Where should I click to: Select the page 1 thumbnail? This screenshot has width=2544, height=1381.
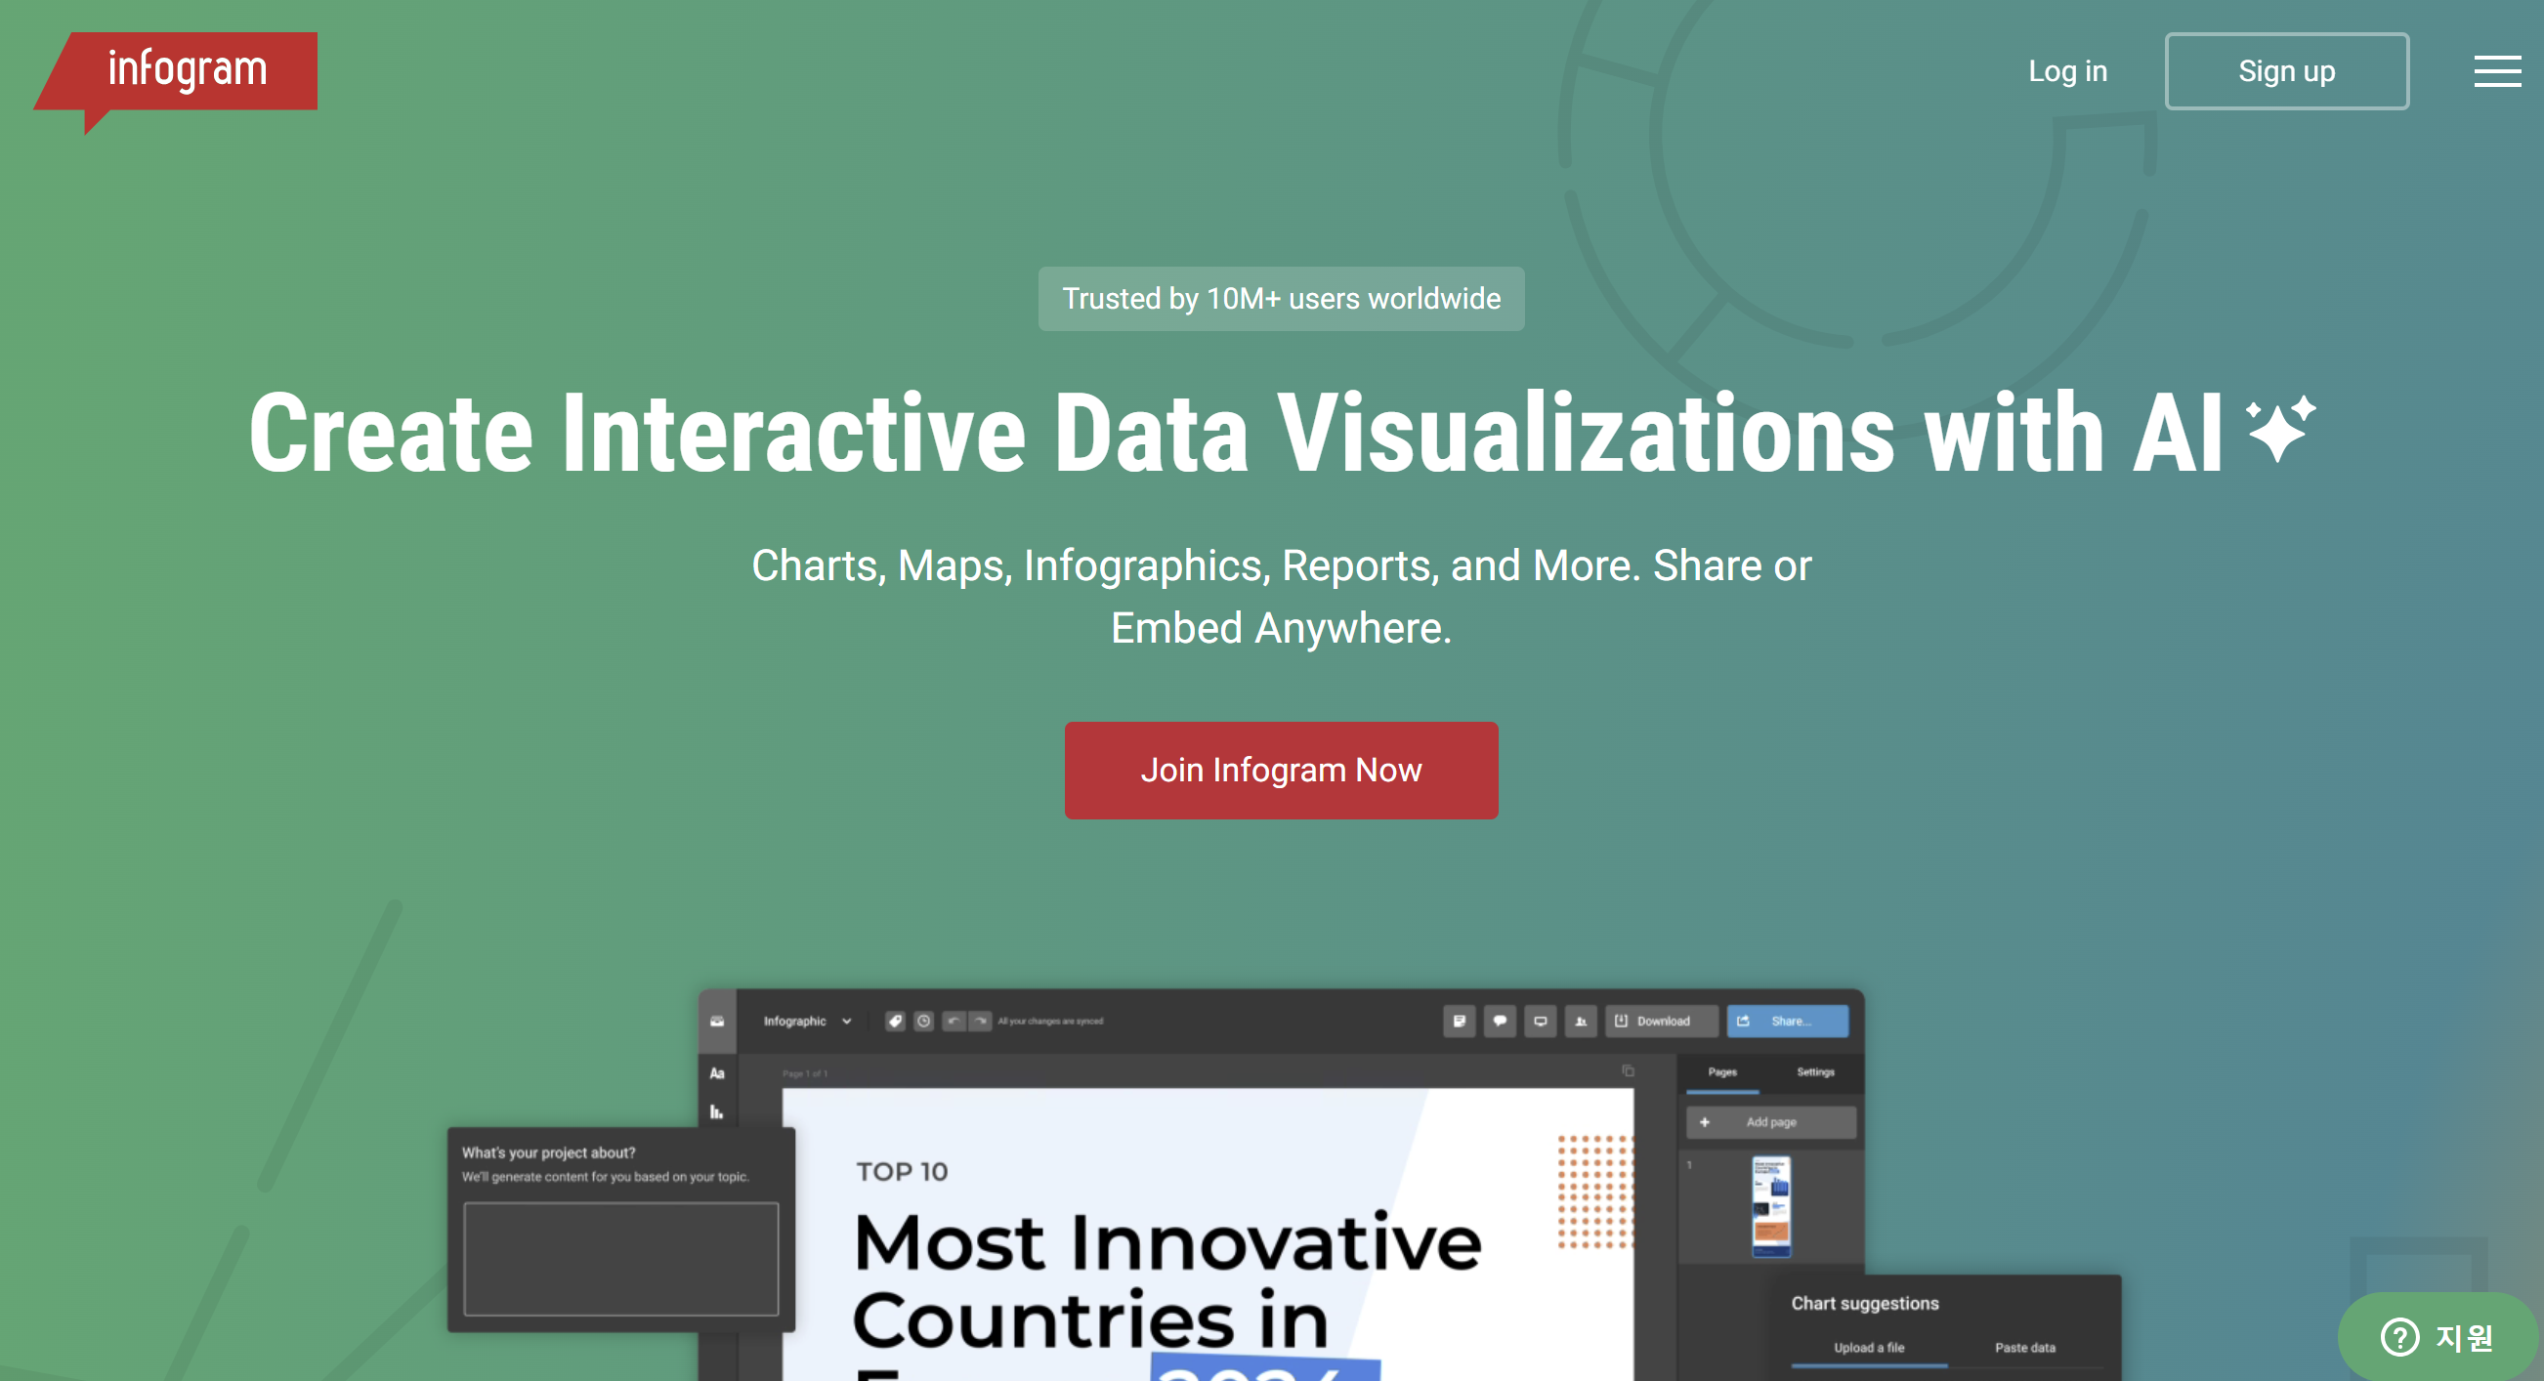[x=1770, y=1206]
